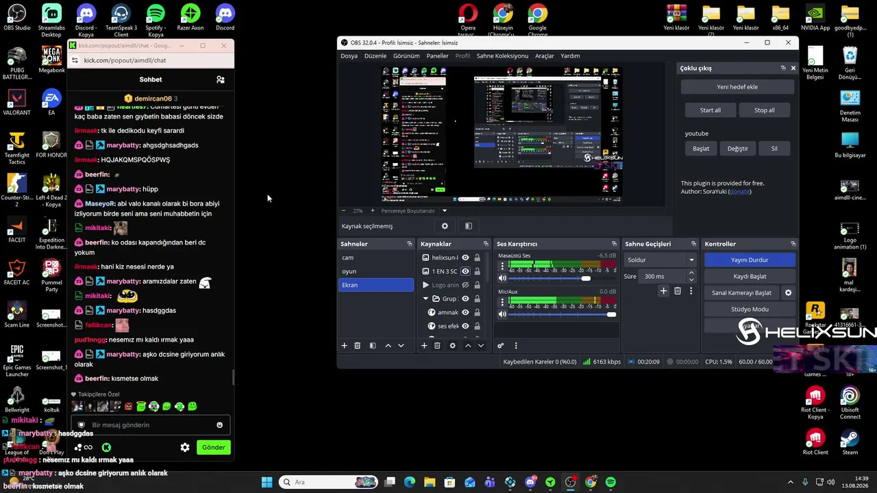Adjust Mic/Aux volume slider
Image resolution: width=877 pixels, height=493 pixels.
(611, 314)
